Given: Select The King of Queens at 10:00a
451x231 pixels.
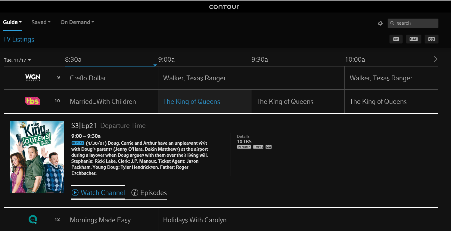Looking at the screenshot, I should point(391,101).
